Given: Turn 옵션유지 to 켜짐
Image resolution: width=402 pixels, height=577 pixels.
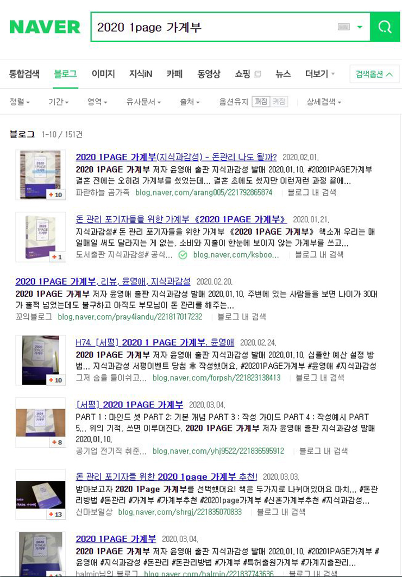Looking at the screenshot, I should click(x=279, y=102).
